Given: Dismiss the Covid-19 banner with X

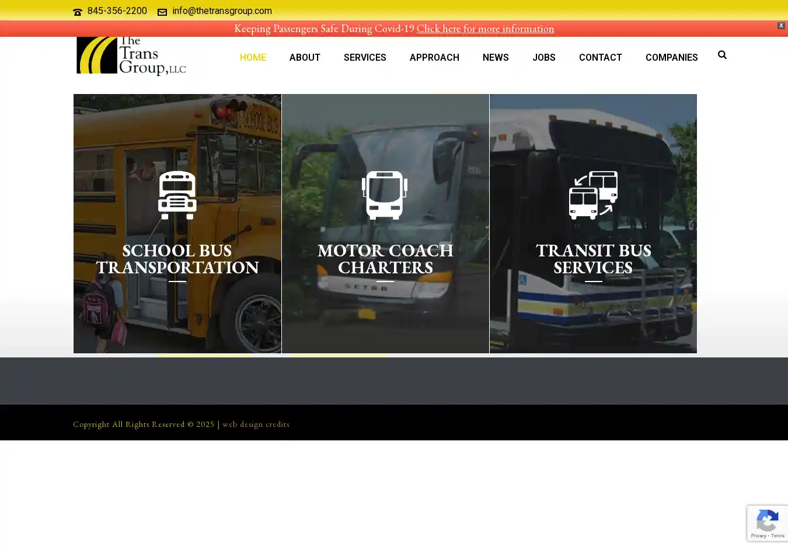Looking at the screenshot, I should [x=781, y=26].
